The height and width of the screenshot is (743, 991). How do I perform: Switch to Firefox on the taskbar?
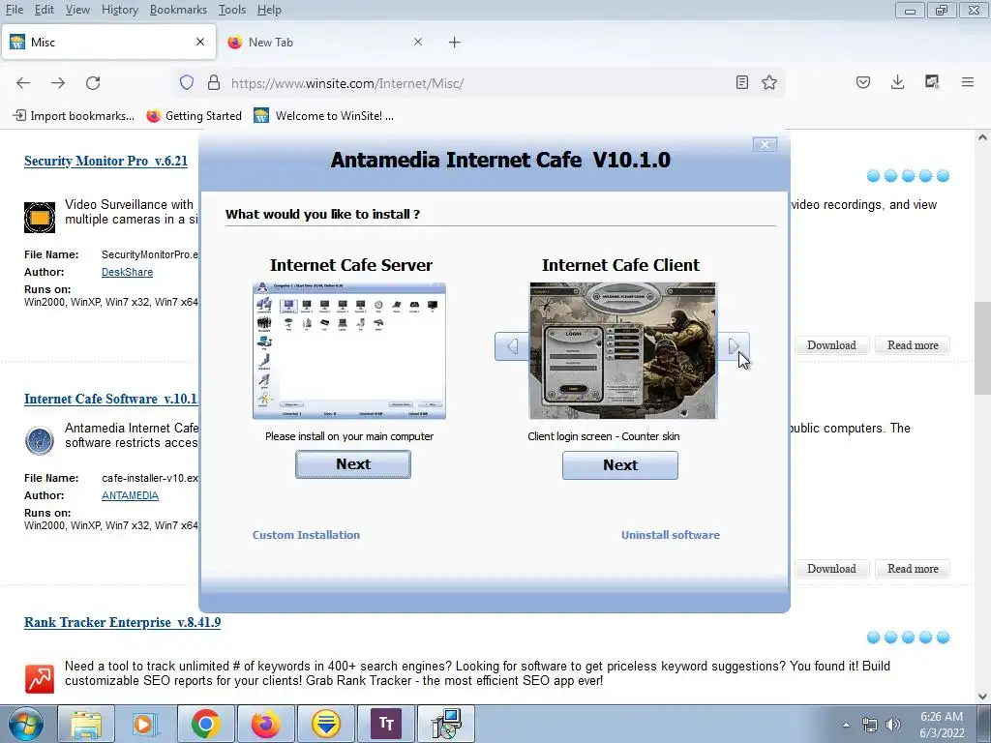click(265, 724)
